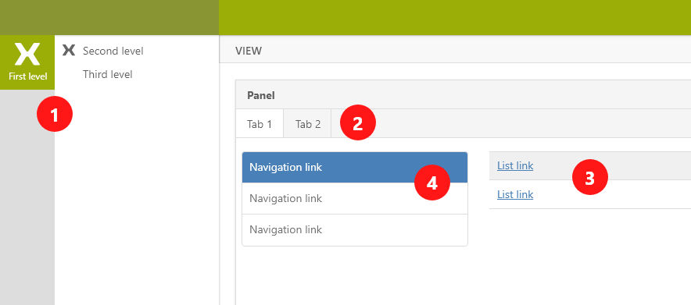This screenshot has height=305, width=691.
Task: Click the First level label text
Action: pos(28,76)
